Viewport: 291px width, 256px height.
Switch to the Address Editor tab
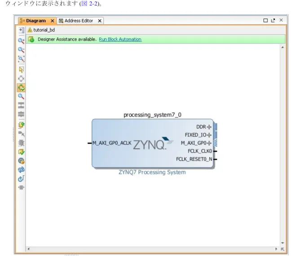[x=79, y=21]
